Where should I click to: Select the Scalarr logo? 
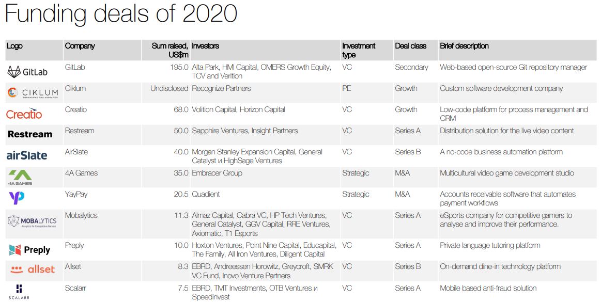(x=19, y=292)
